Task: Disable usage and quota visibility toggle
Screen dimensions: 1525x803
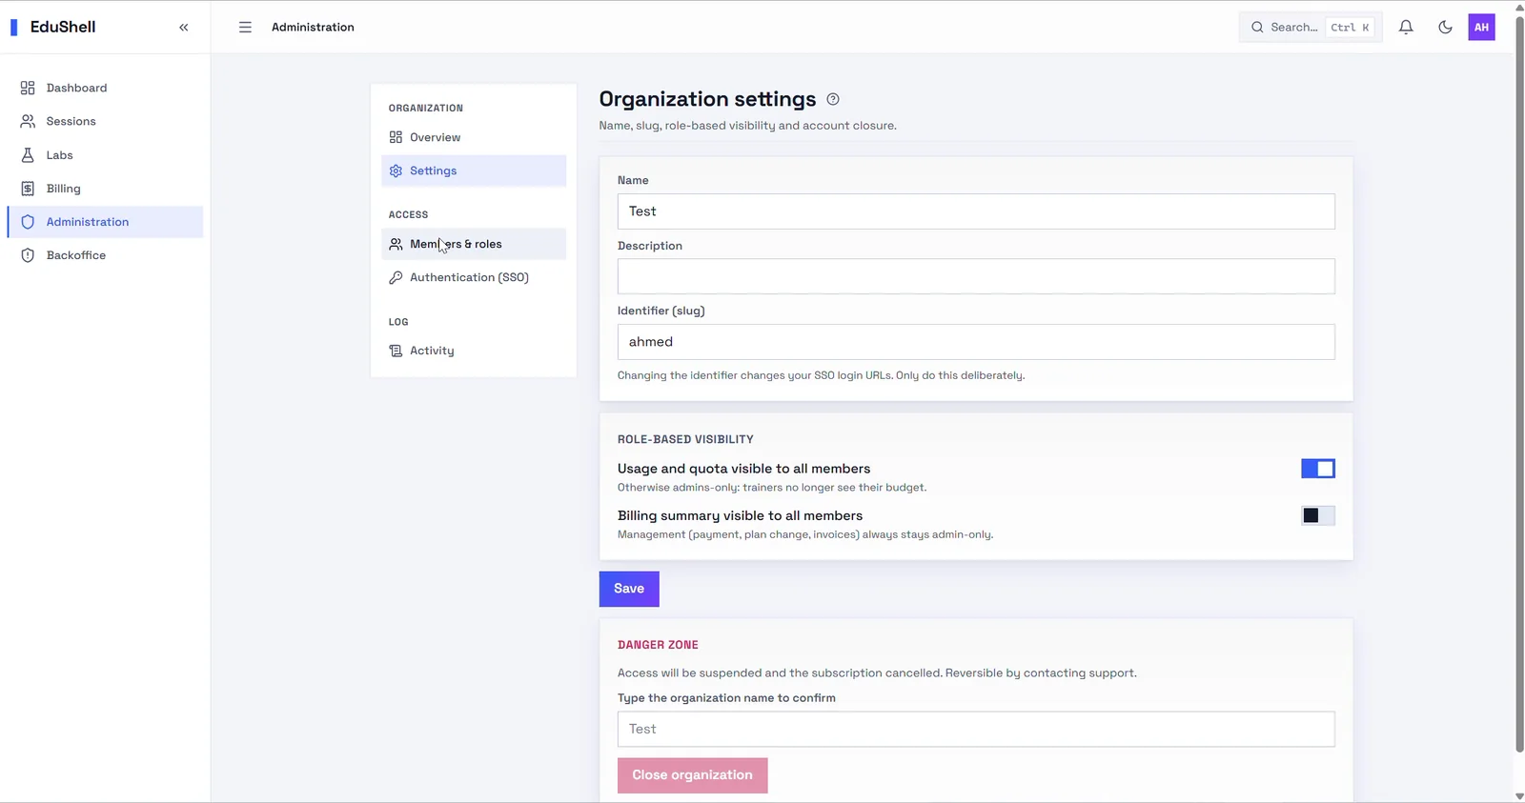Action: point(1318,469)
